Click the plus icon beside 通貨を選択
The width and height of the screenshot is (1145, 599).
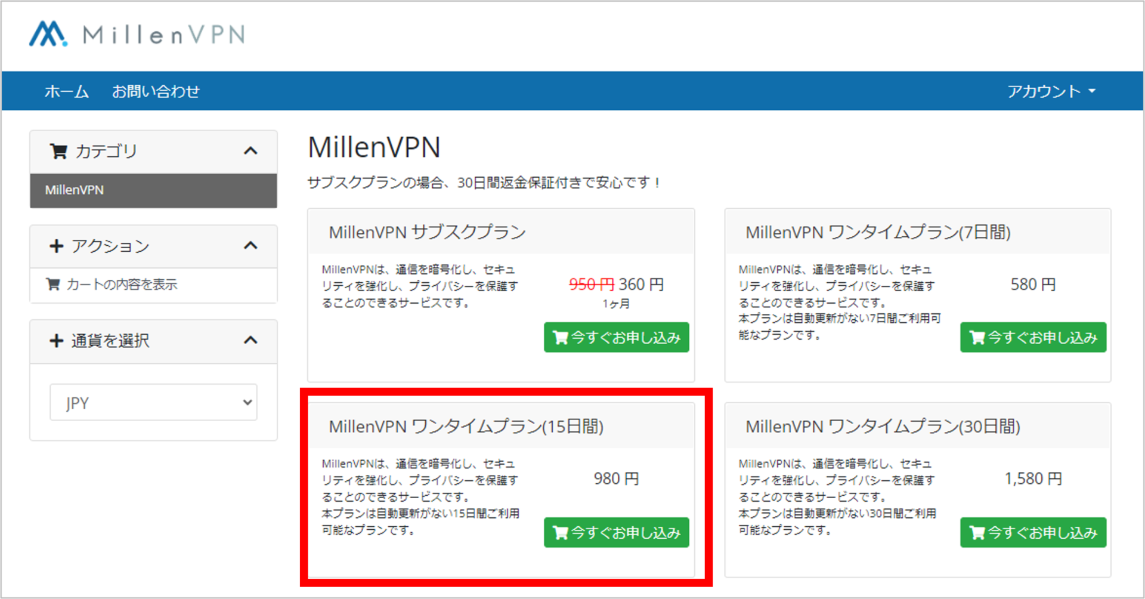coord(55,341)
